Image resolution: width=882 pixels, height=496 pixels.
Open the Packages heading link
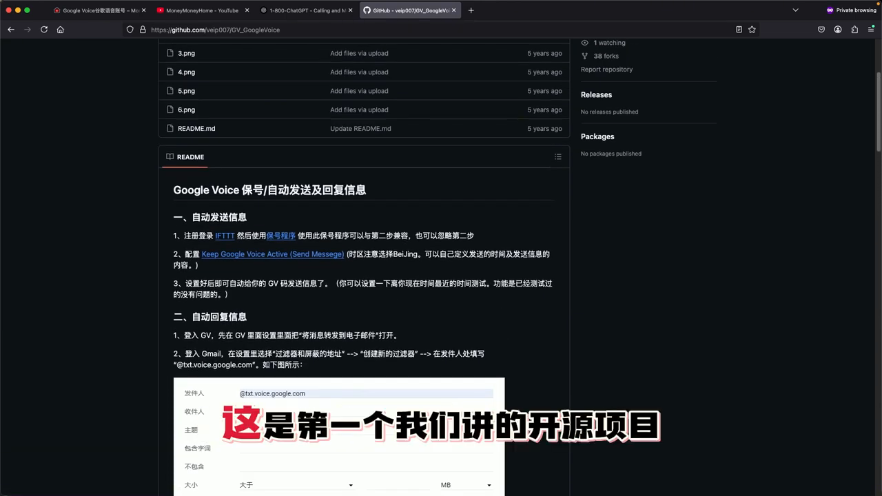pyautogui.click(x=597, y=137)
